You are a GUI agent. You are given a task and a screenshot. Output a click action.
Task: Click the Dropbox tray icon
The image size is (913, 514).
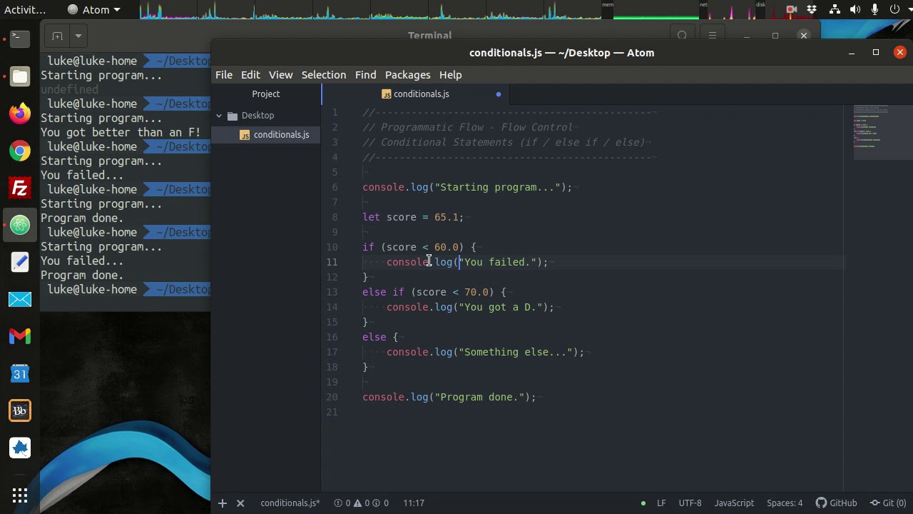(812, 9)
